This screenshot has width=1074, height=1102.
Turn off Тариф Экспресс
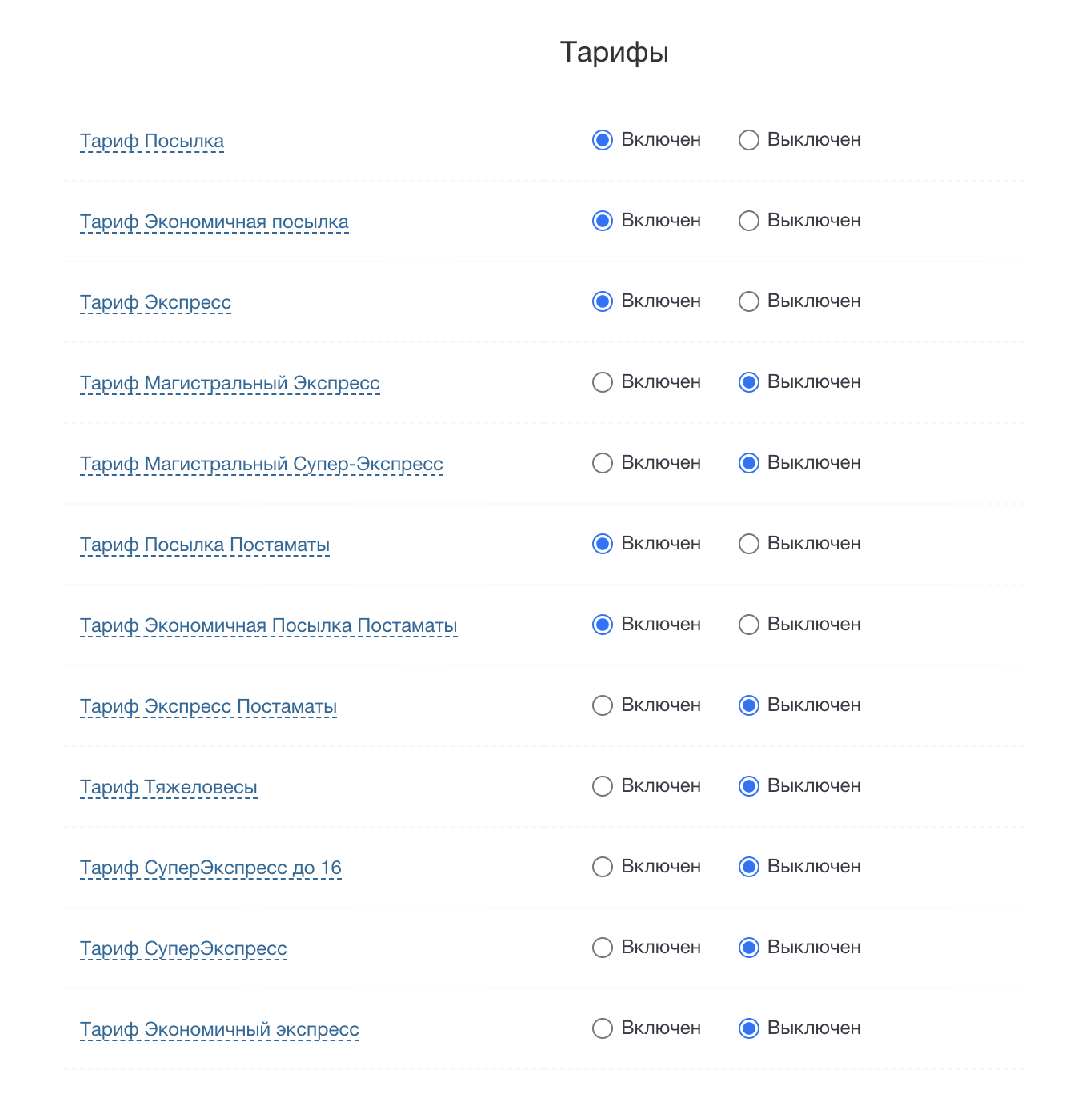point(749,302)
